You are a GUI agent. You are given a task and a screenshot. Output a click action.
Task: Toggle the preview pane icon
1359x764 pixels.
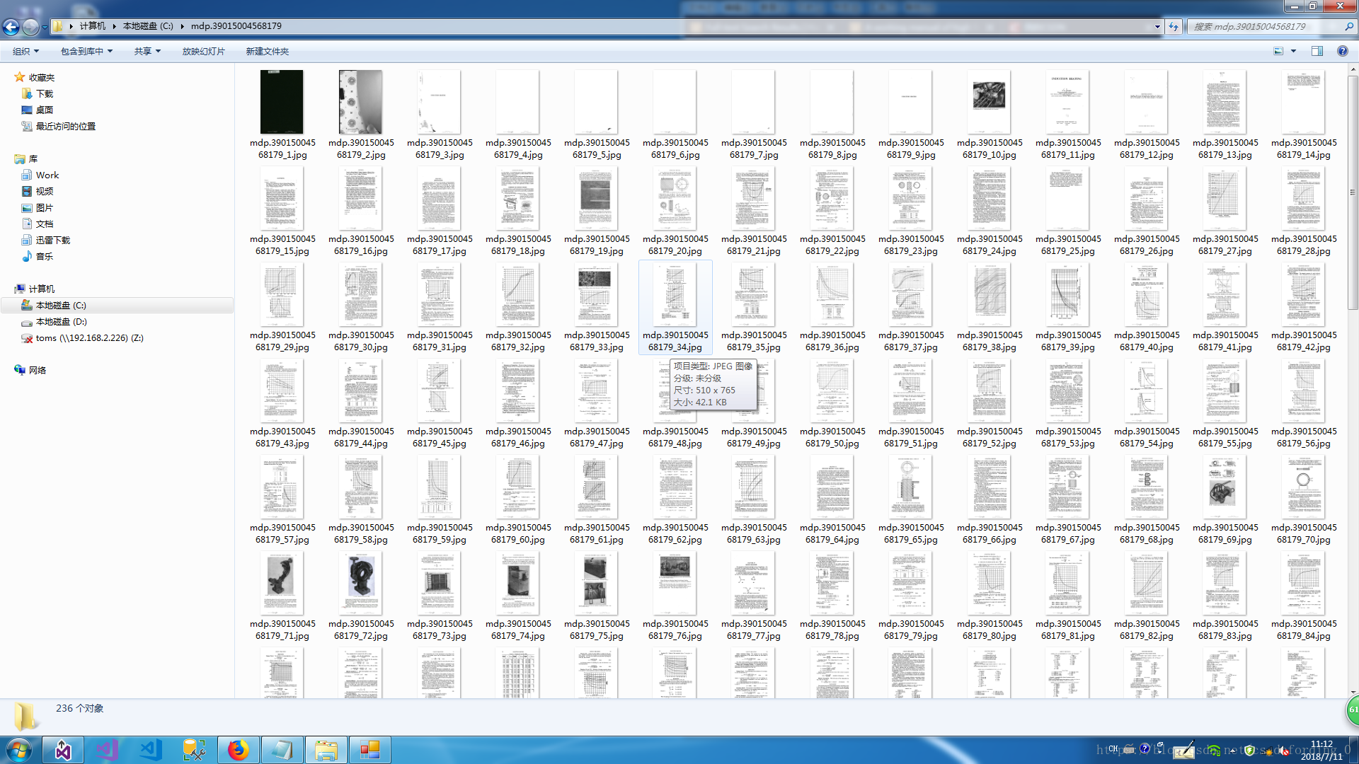[1317, 51]
